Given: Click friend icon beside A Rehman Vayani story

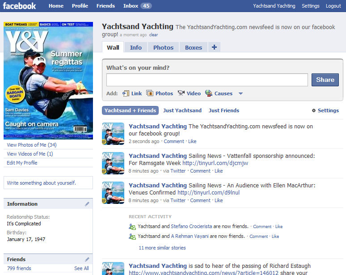Looking at the screenshot, I should click(x=132, y=237).
